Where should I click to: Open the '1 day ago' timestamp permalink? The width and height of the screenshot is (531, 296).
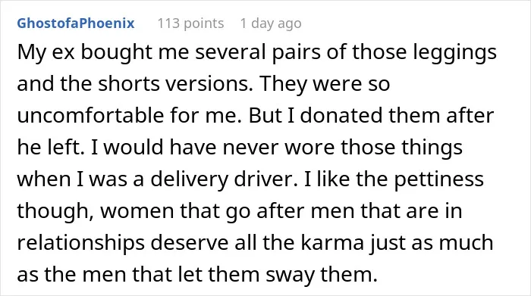point(271,23)
